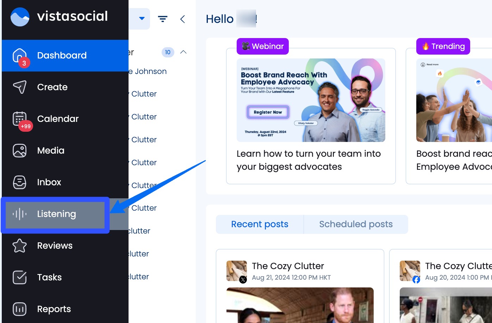Click The Cozy Clutter post thumbnail image

pyautogui.click(x=300, y=305)
